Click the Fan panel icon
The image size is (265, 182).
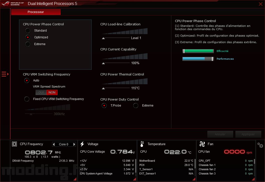[202, 144]
